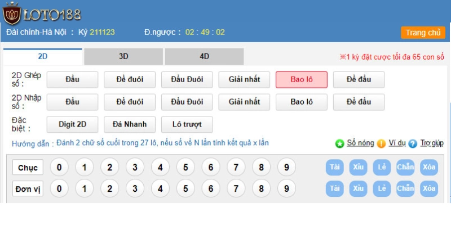This screenshot has height=225, width=451.
Task: Select Đề đuôi in 2D Nhập số row
Action: coord(129,102)
